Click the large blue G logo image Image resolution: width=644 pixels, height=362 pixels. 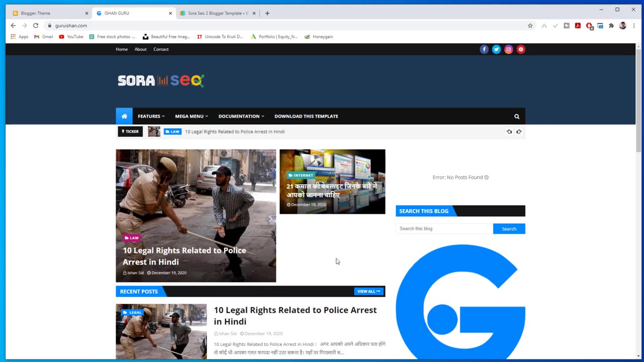(460, 302)
